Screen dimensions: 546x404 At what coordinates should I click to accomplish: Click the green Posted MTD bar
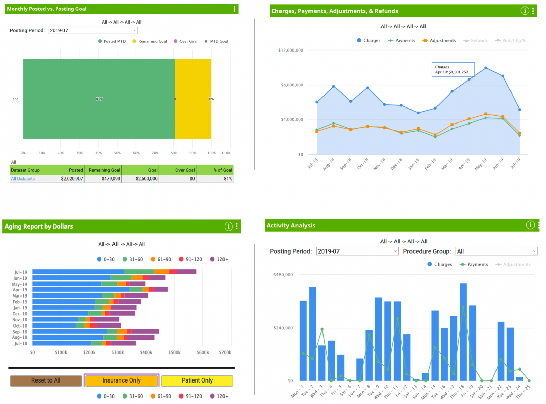99,99
